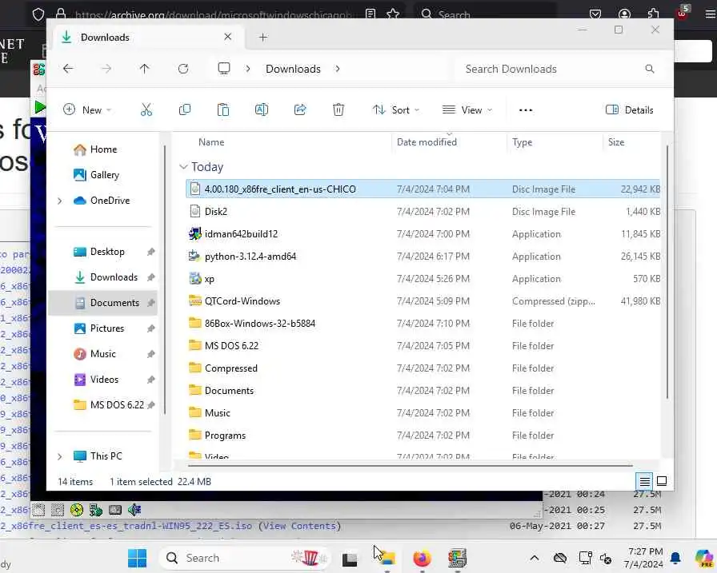Click the search magnifier in Explorer
Screen dimensions: 717x573
(x=649, y=69)
